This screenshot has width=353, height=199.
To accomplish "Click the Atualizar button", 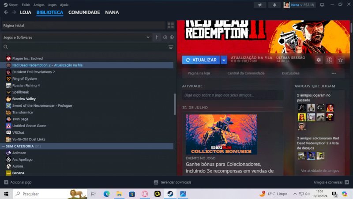I will pyautogui.click(x=201, y=60).
